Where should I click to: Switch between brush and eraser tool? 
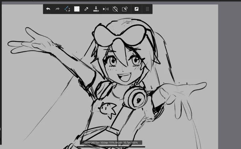pyautogui.click(x=67, y=9)
